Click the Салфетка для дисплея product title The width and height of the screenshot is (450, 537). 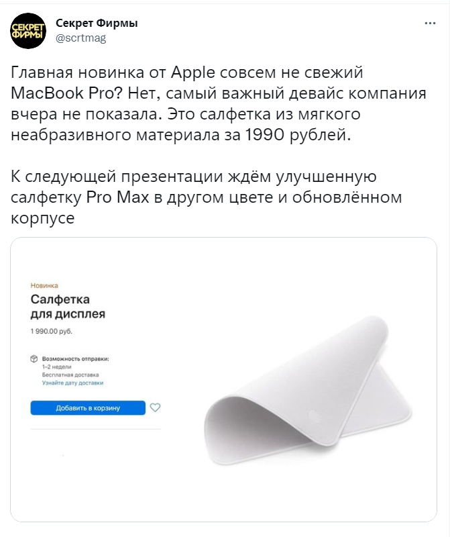click(x=68, y=306)
